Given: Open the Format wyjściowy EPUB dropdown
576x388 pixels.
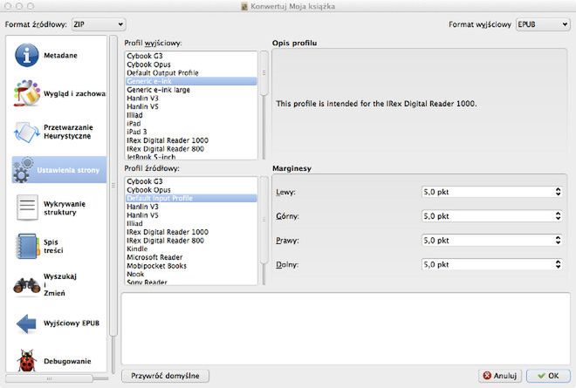Looking at the screenshot, I should (543, 24).
